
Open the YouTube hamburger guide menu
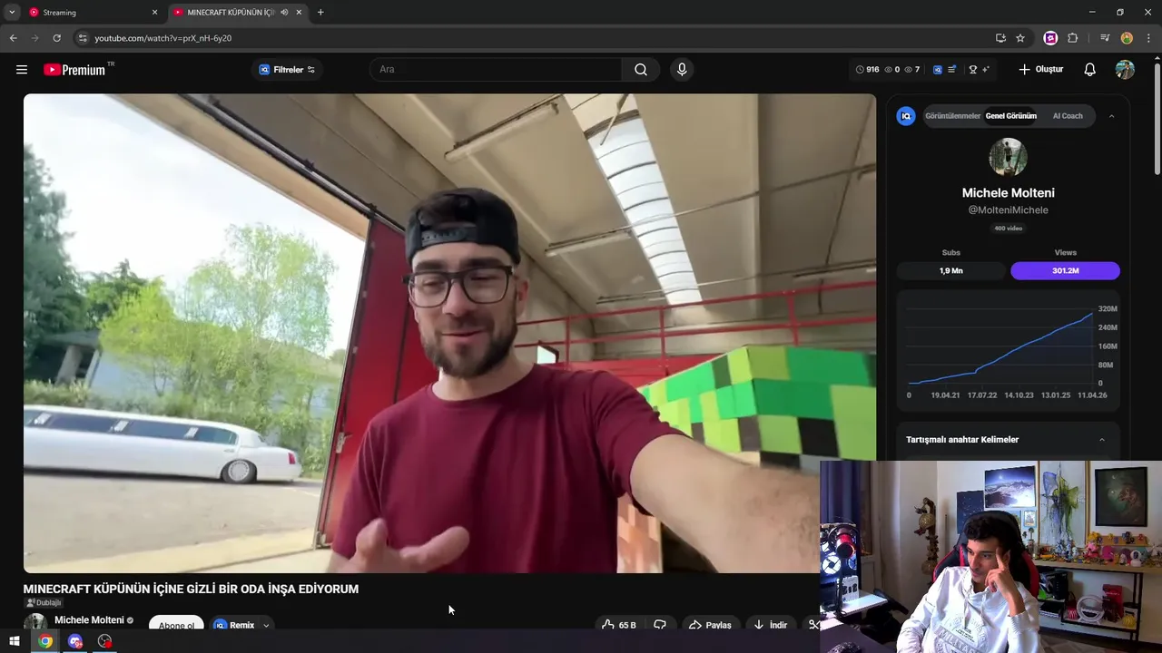[x=22, y=70]
